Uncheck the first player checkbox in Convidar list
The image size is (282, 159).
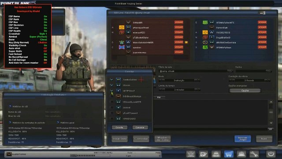pyautogui.click(x=111, y=79)
